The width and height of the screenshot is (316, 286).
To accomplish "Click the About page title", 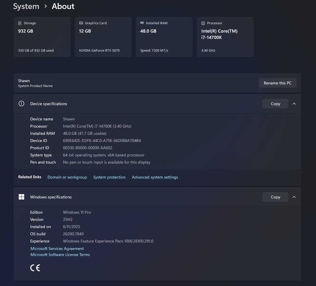I will coord(63,6).
